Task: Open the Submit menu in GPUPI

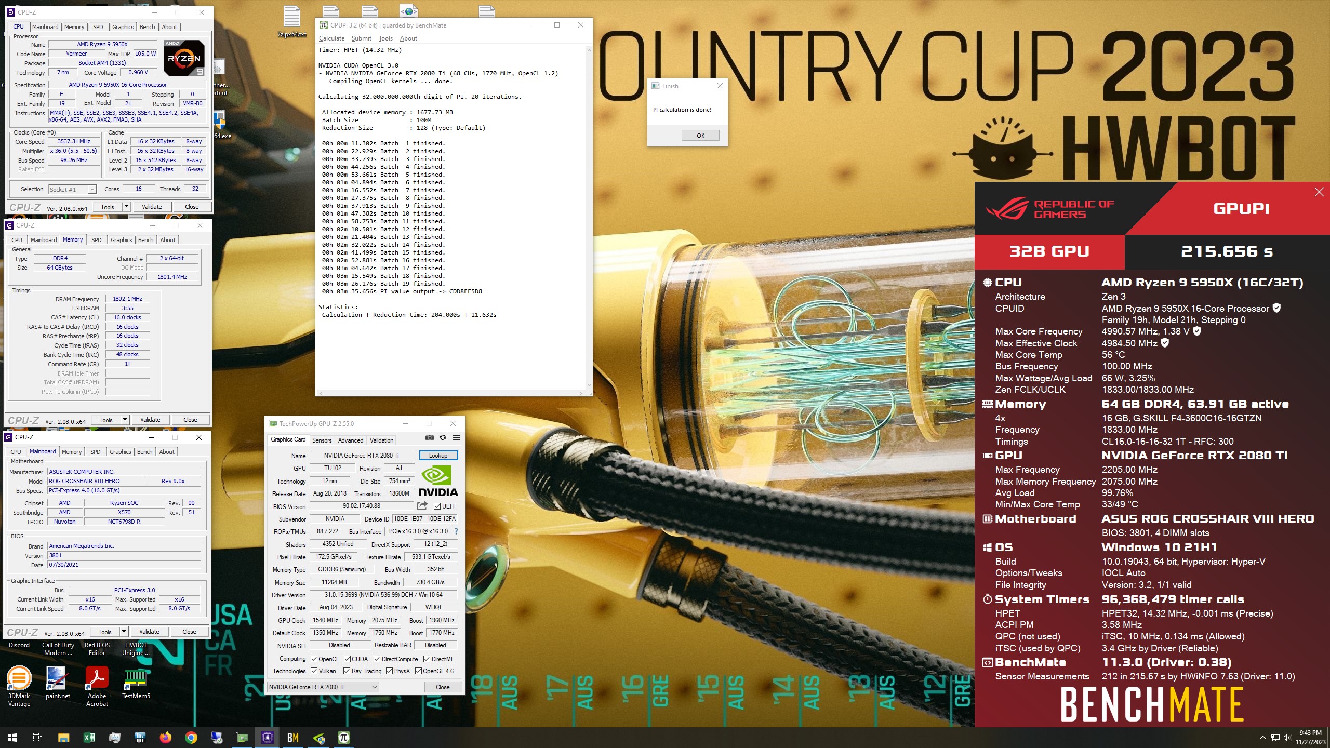Action: tap(361, 38)
